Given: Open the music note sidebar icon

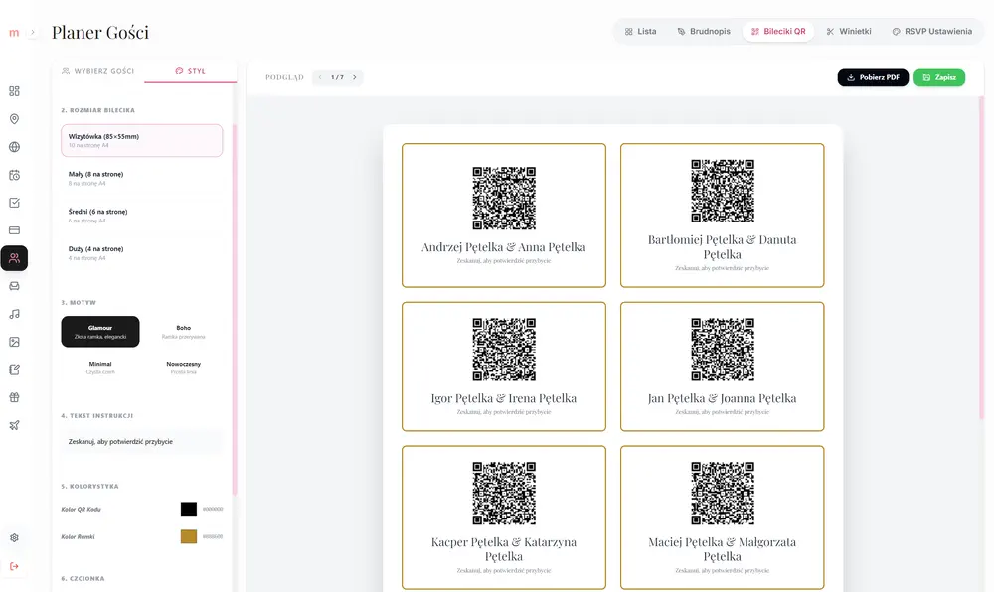Looking at the screenshot, I should click(x=14, y=314).
